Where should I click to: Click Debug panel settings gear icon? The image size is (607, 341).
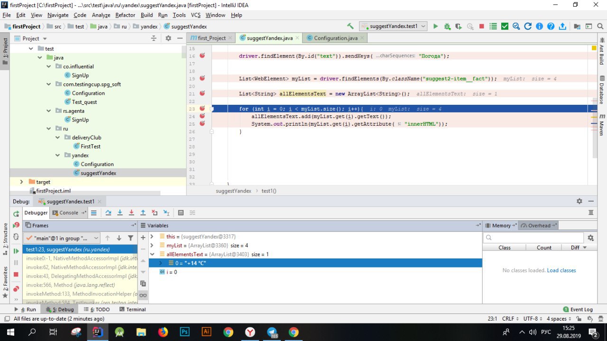(579, 201)
